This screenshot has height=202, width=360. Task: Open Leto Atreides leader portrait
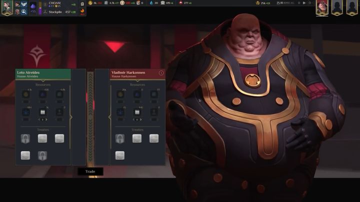7,8
